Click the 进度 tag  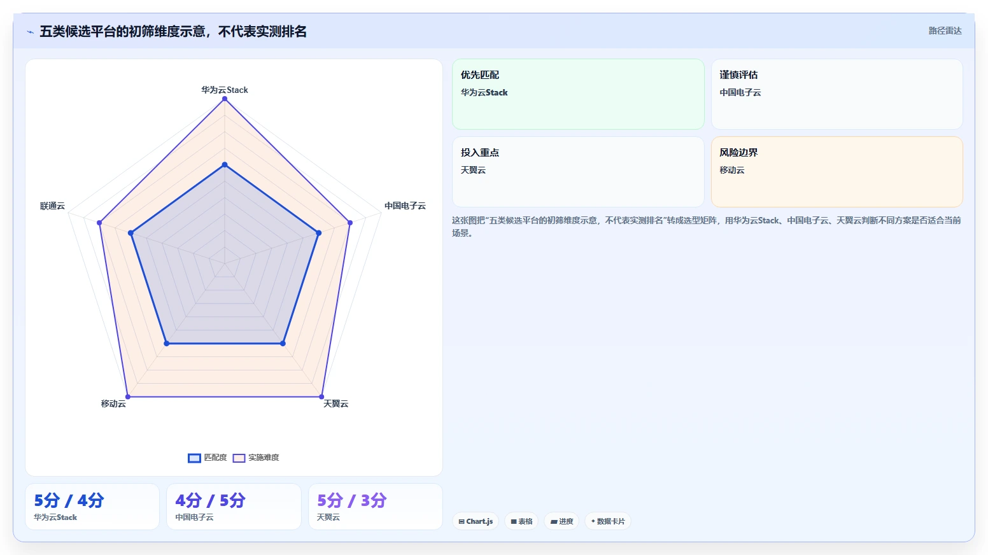click(561, 521)
